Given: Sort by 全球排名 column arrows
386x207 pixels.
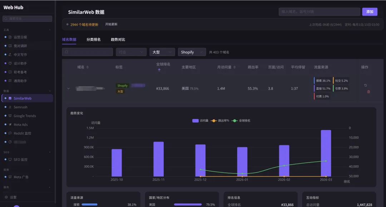Looking at the screenshot, I should [x=159, y=70].
